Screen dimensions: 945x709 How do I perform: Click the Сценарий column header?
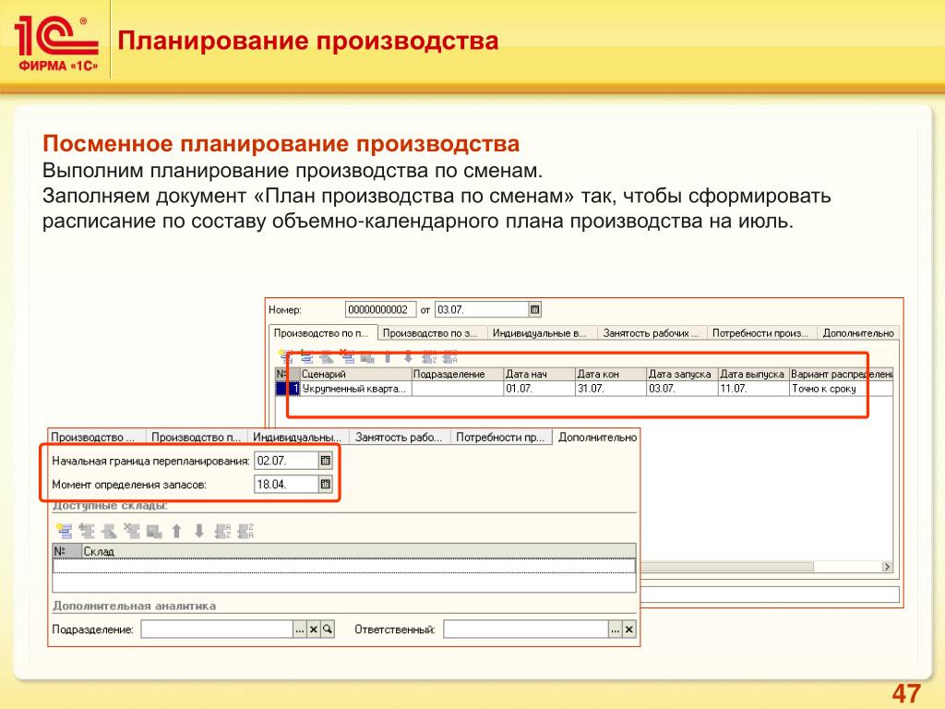click(355, 374)
